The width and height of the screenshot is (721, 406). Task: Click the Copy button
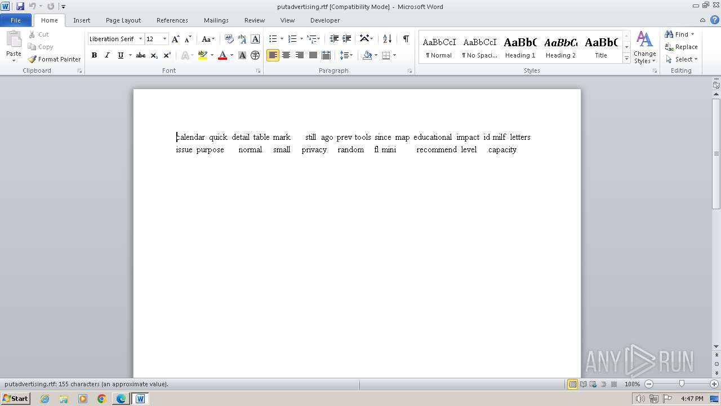[41, 47]
